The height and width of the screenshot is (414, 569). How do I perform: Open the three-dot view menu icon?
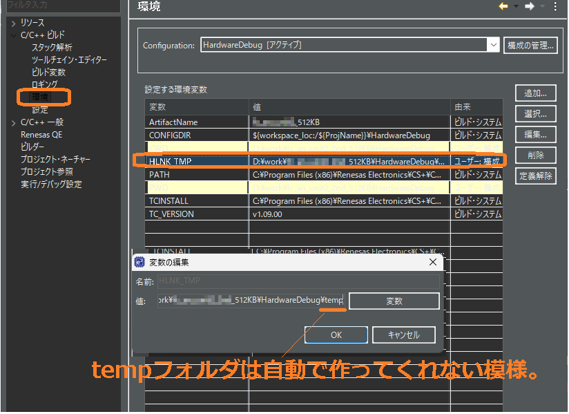(x=556, y=6)
